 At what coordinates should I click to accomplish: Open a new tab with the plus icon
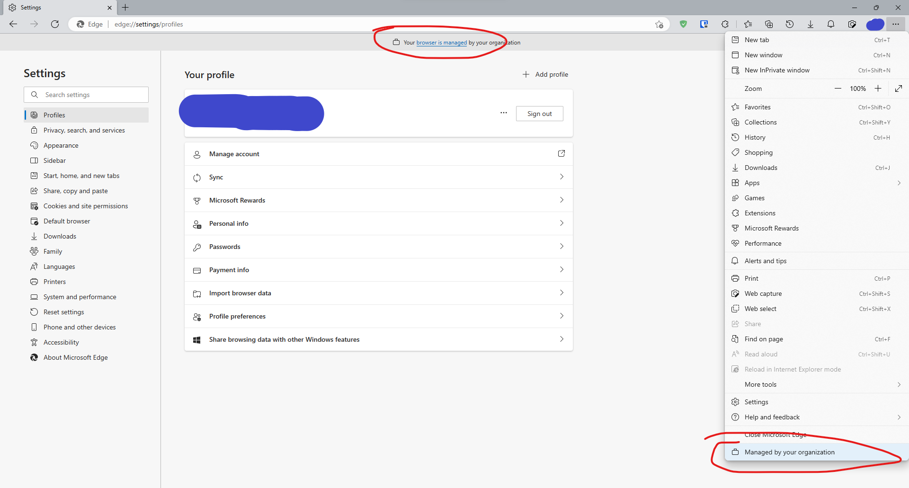125,8
